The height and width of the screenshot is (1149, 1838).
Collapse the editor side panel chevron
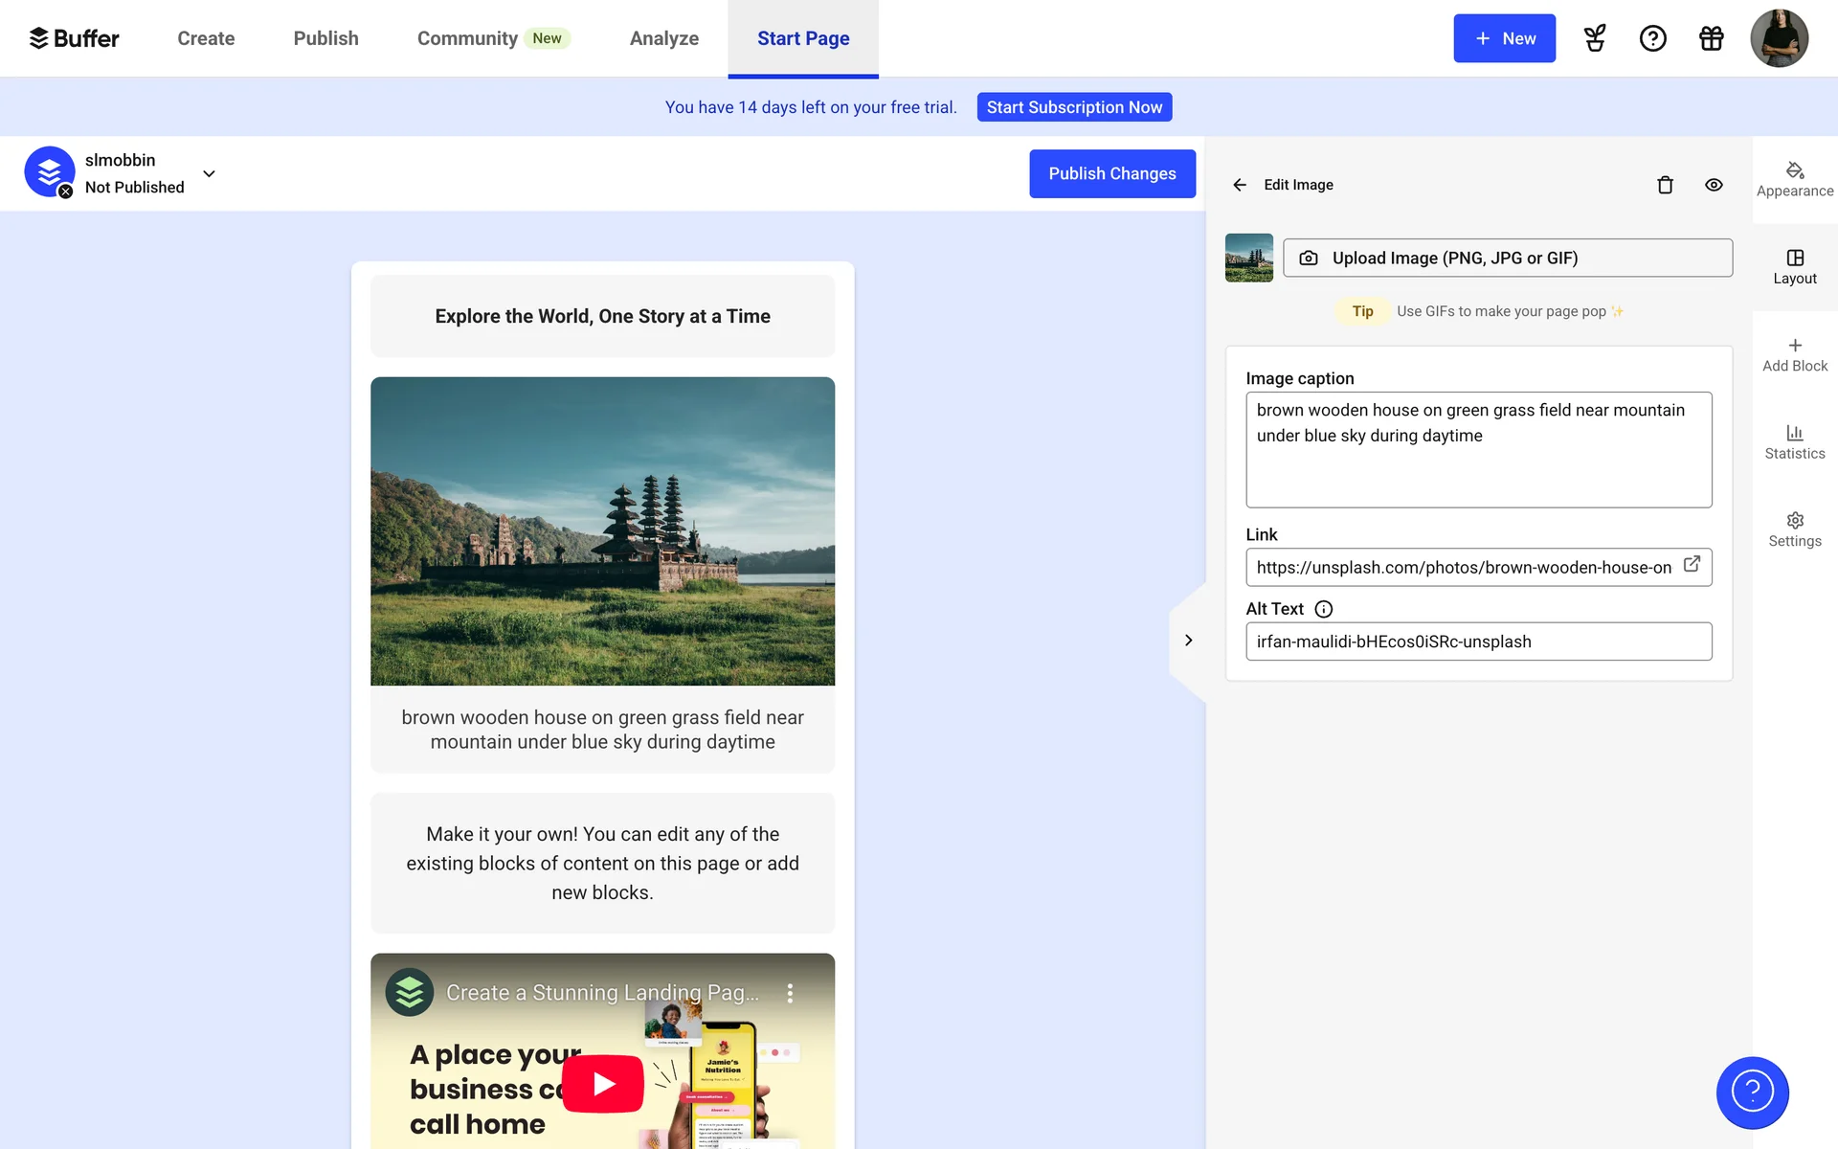coord(1188,641)
